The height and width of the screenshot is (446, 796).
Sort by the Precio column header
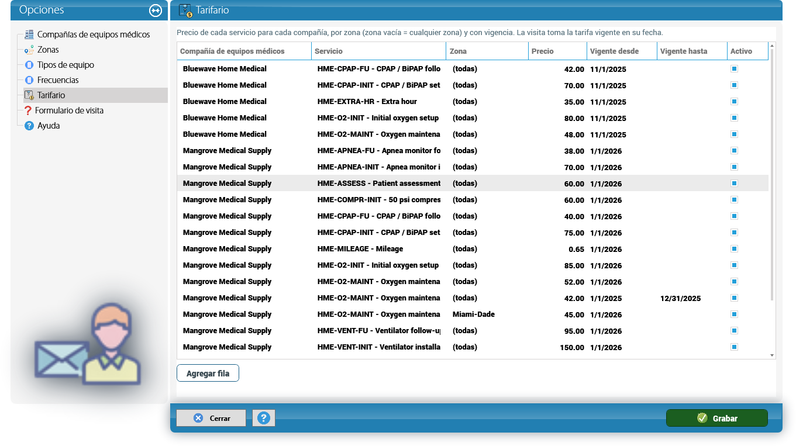(x=557, y=51)
